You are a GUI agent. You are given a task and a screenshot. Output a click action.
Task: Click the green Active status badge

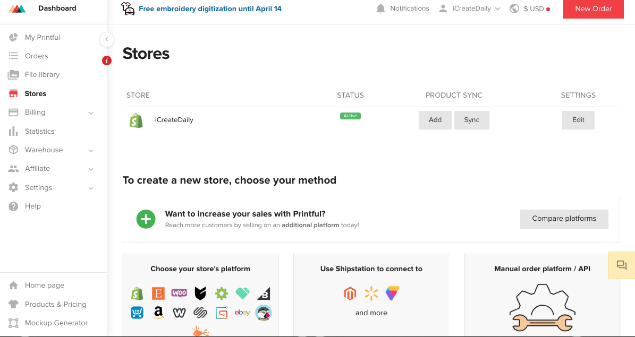pos(350,116)
